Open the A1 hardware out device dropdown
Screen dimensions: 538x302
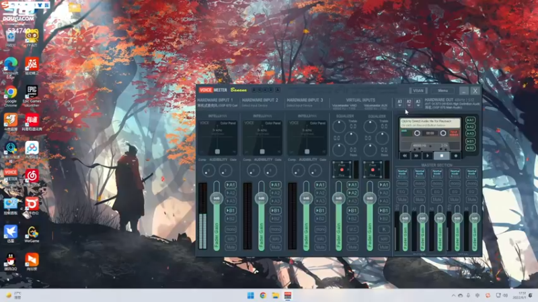(399, 103)
